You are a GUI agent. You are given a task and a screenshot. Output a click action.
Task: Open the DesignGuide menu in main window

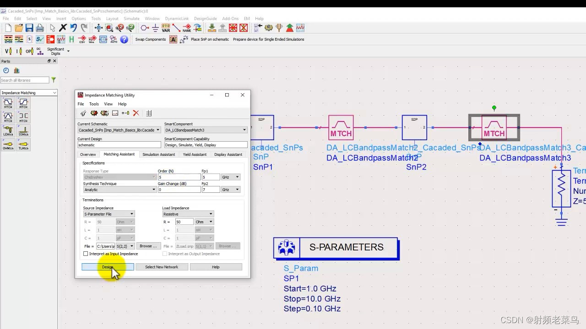click(205, 19)
